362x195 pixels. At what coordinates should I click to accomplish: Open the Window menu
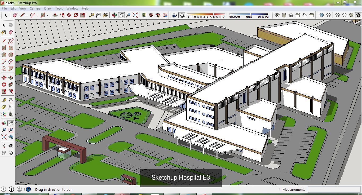72,8
